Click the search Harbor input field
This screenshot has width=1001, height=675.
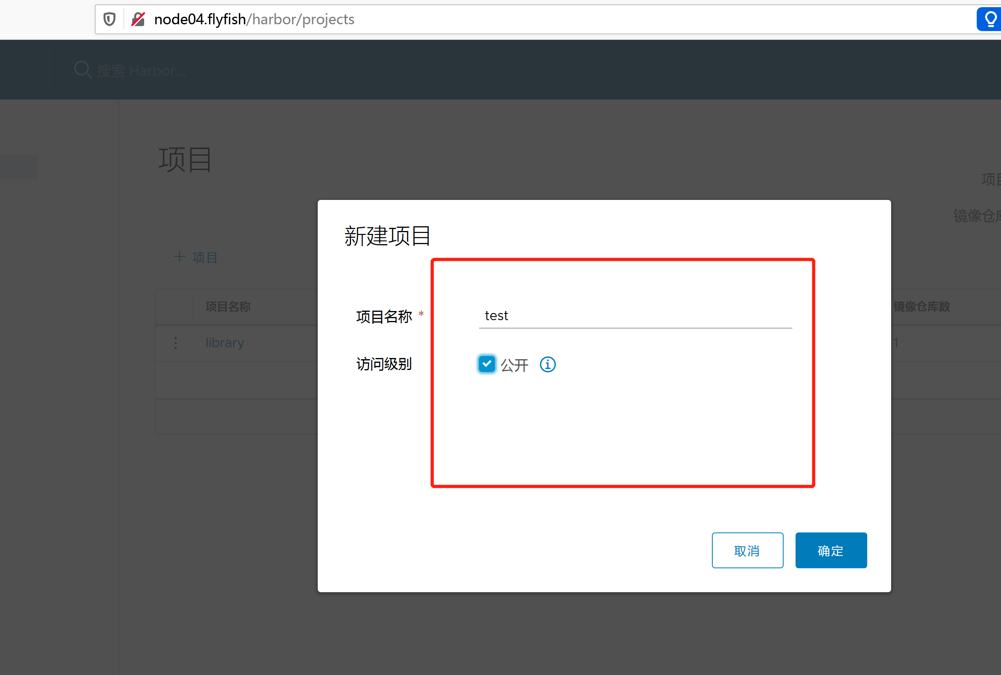[x=141, y=70]
